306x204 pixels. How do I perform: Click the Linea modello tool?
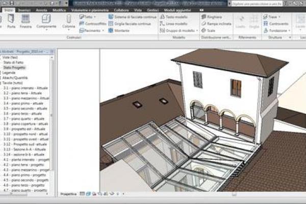[175, 23]
